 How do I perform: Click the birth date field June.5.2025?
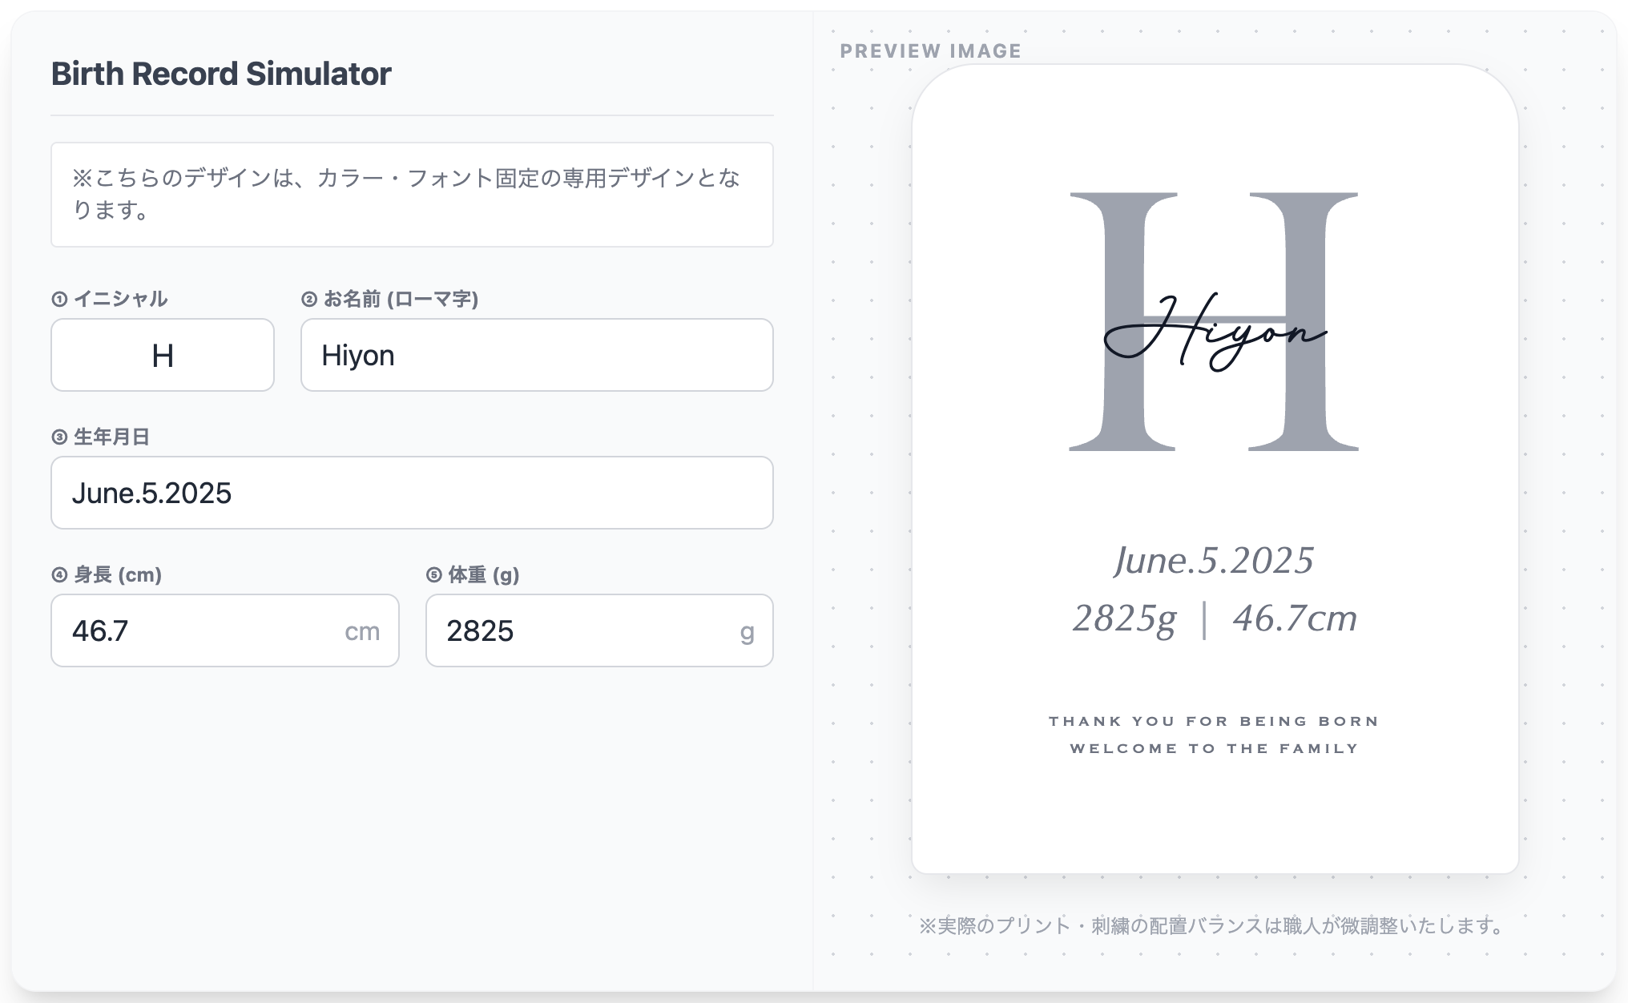(x=412, y=493)
